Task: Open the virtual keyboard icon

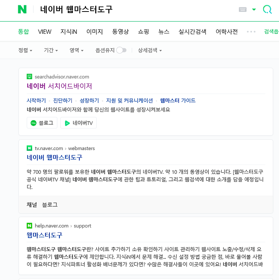Action: point(243,9)
